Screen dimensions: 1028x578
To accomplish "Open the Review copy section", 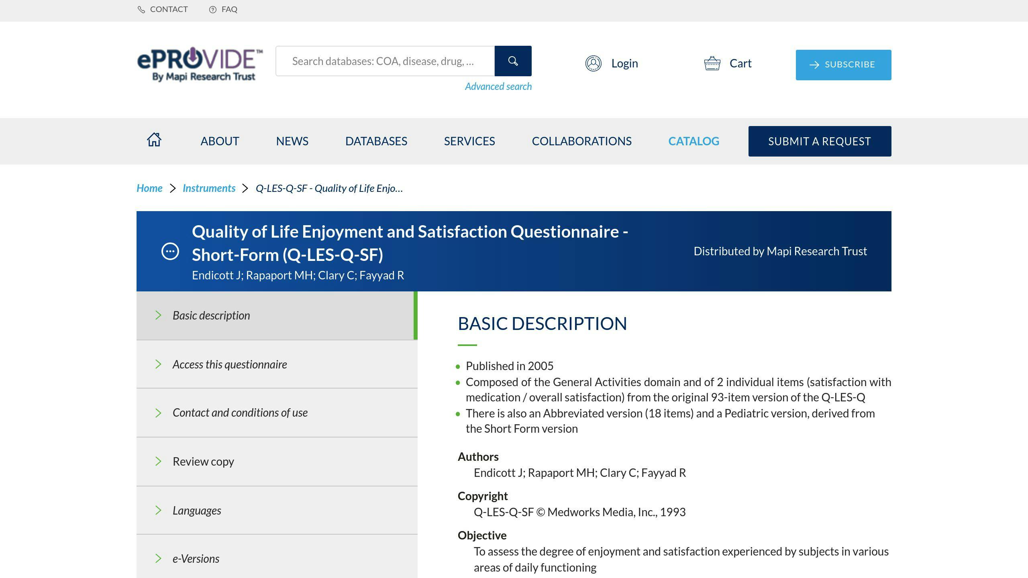I will 277,462.
